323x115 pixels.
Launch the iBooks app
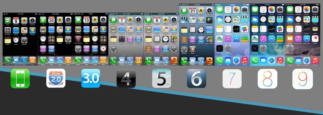[290, 39]
